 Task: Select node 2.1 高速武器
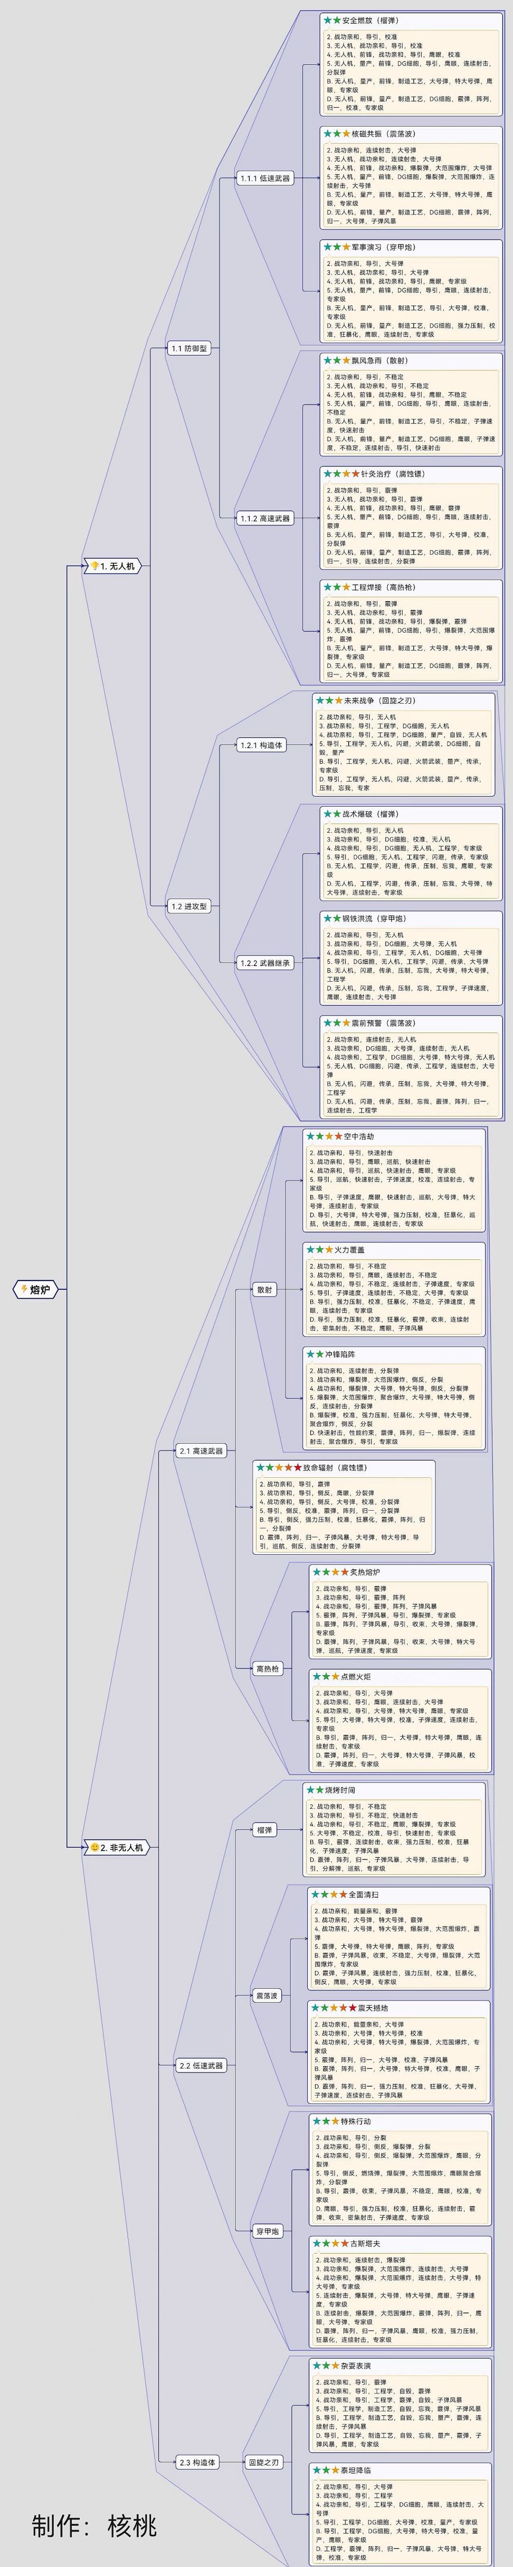[x=201, y=1450]
